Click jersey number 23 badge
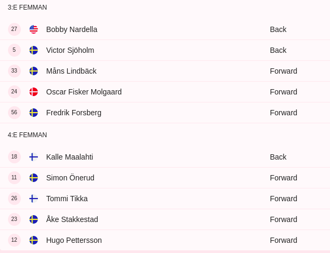This screenshot has height=253, width=330. point(14,219)
